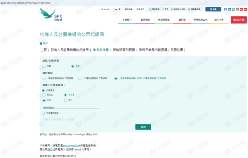Decrease font size with -A
Viewport: 248px width, 158px height.
102,9
